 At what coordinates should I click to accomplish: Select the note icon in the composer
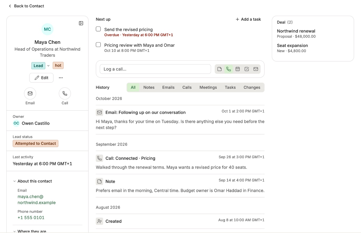tap(219, 69)
